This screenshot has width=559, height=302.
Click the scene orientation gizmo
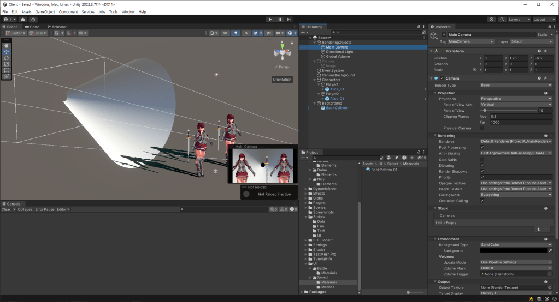(x=283, y=53)
